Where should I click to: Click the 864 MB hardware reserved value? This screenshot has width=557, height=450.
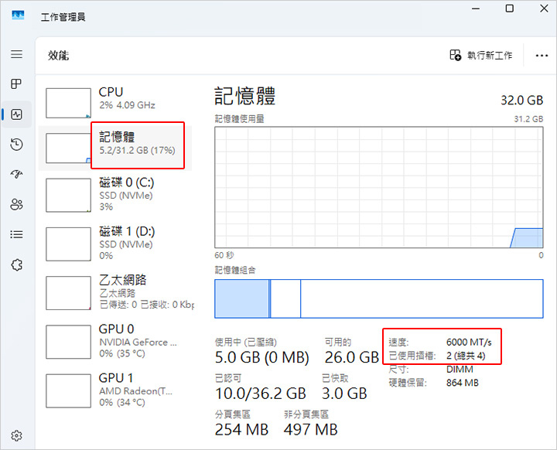[463, 383]
